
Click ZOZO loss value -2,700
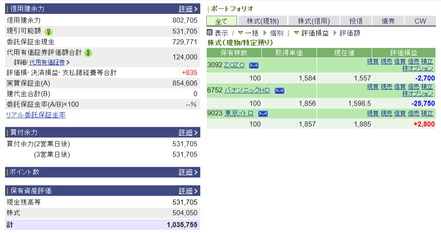pos(425,78)
